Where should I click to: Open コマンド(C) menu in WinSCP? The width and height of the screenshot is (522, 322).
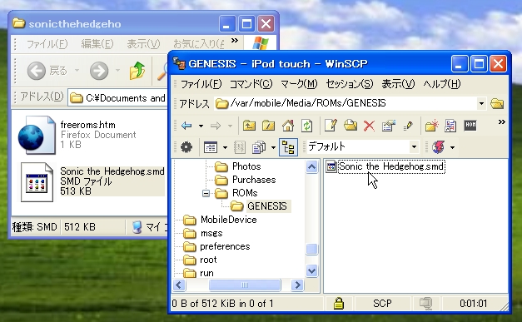click(251, 84)
